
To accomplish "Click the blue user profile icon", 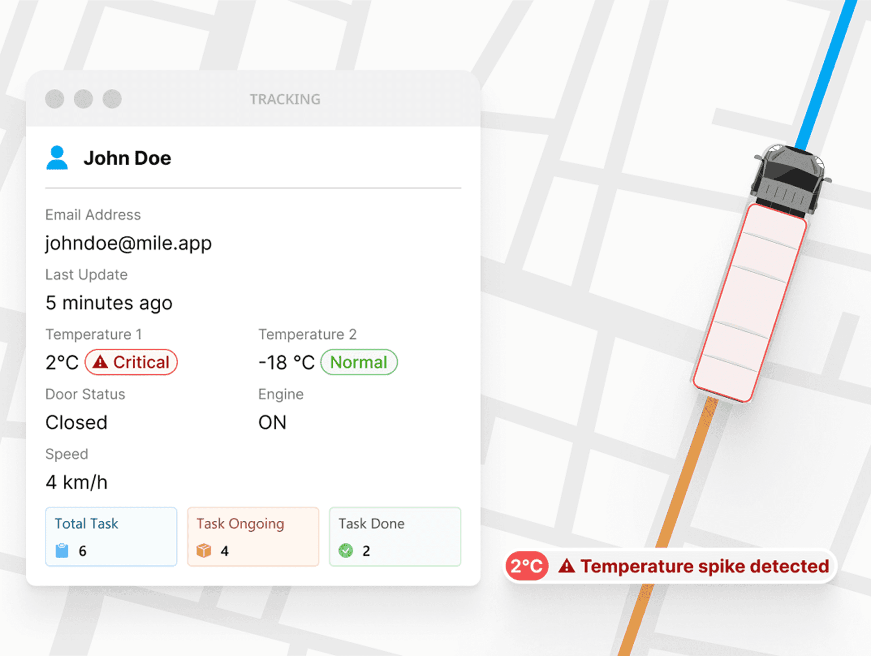I will [x=57, y=157].
